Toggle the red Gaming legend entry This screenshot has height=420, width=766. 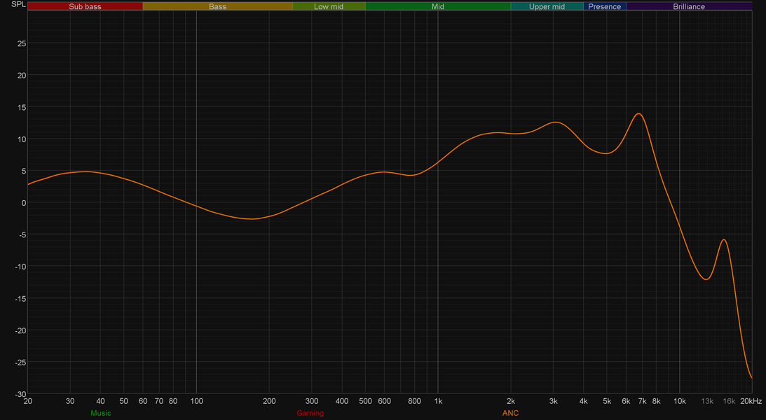click(x=310, y=413)
